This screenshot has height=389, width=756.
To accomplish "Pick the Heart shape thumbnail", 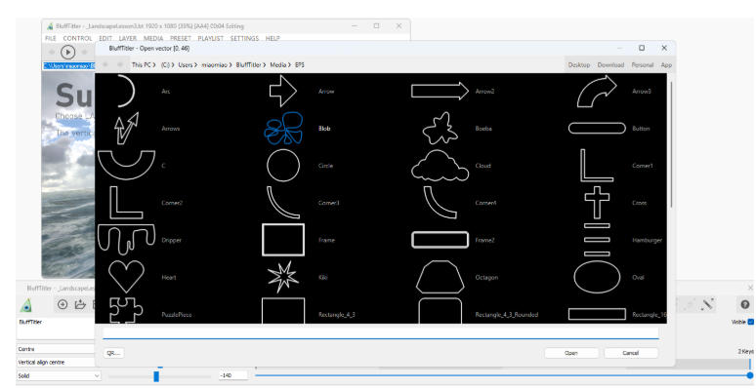I will tap(126, 277).
